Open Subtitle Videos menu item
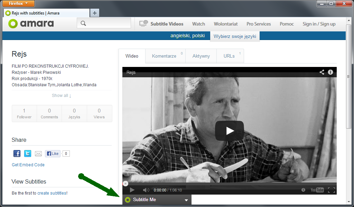This screenshot has width=354, height=207. point(167,24)
